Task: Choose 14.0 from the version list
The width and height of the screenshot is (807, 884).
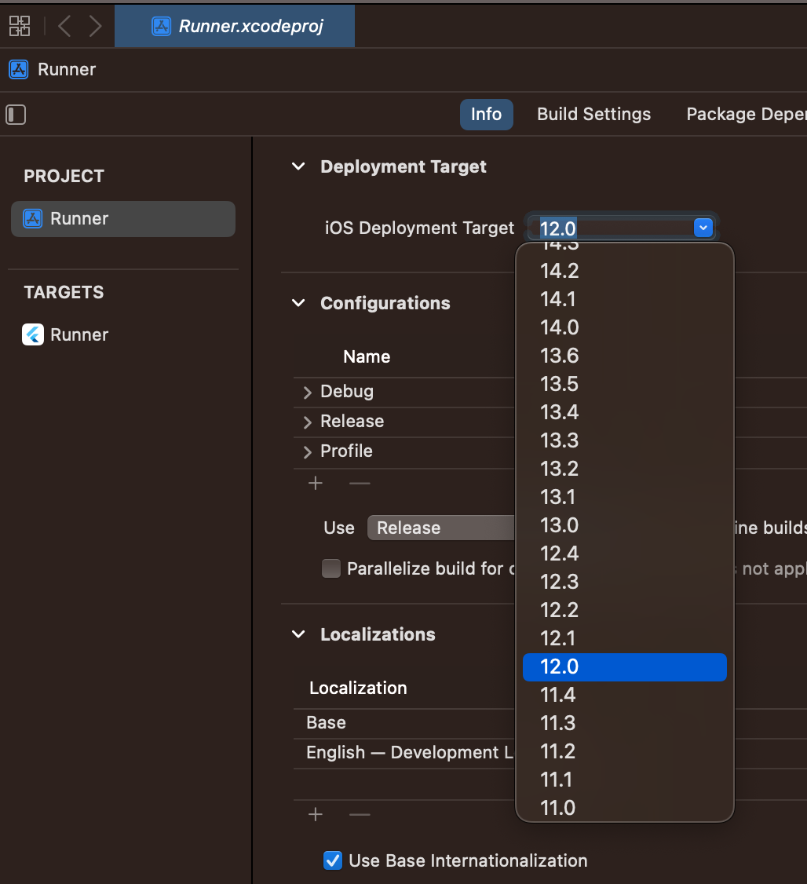Action: coord(624,327)
